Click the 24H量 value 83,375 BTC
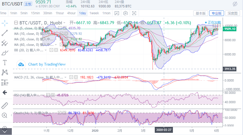Viewport: 243px width, 135px height. pyautogui.click(x=123, y=6)
